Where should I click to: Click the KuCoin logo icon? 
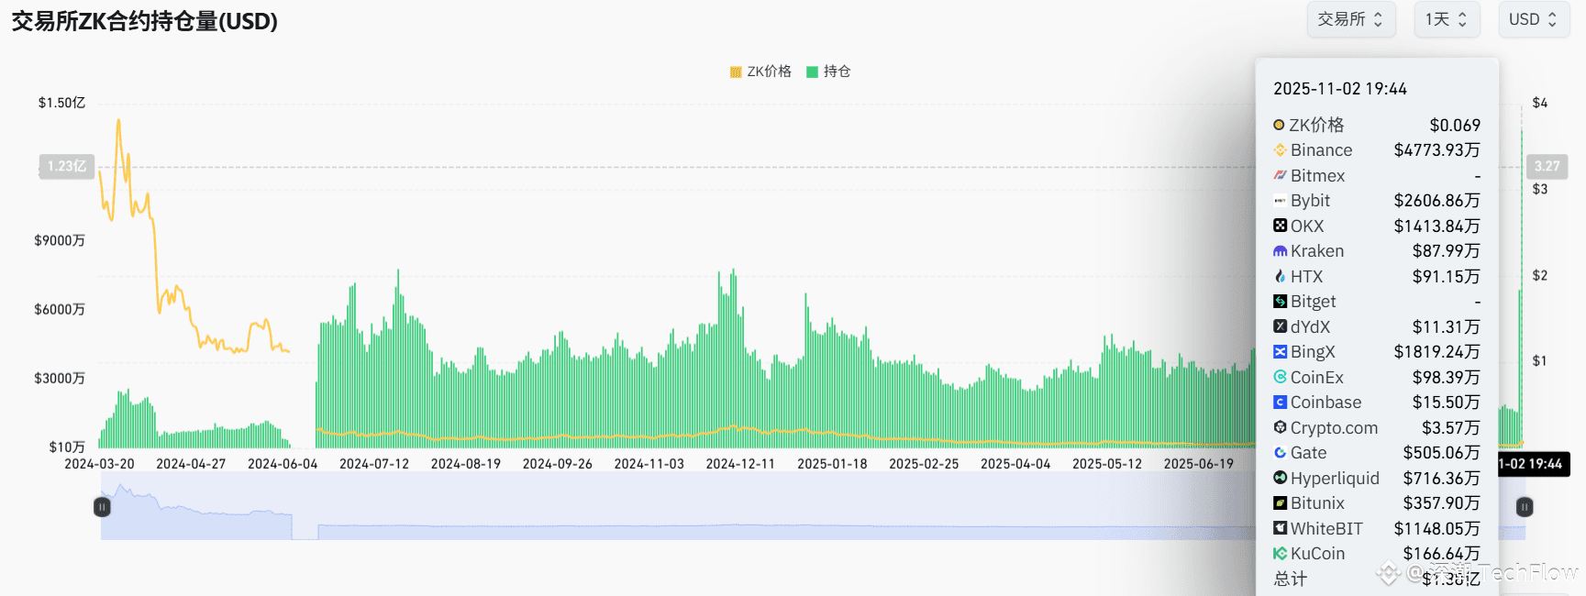click(x=1280, y=554)
